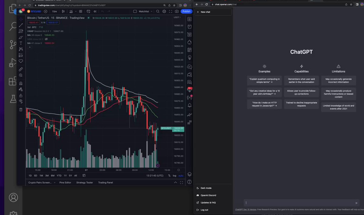Open the time scale settings gear icon
The image size is (364, 215).
tap(178, 170)
